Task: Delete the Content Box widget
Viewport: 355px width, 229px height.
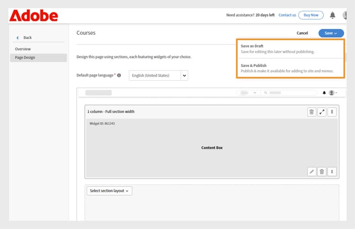Action: tap(322, 172)
